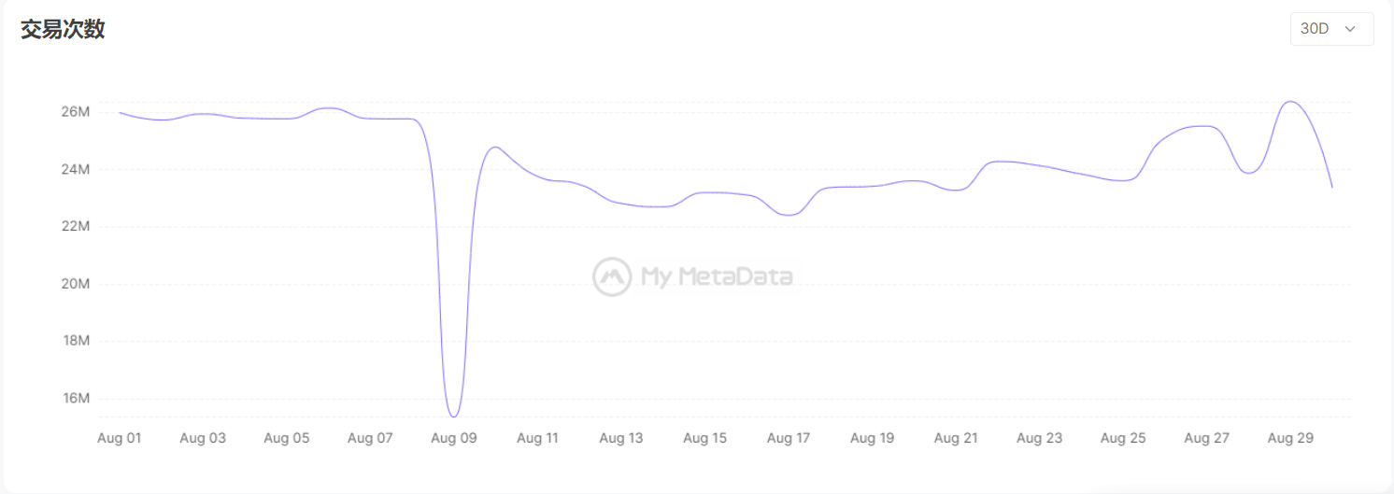Click the 16M y-axis label
Viewport: 1394px width, 494px height.
(76, 399)
